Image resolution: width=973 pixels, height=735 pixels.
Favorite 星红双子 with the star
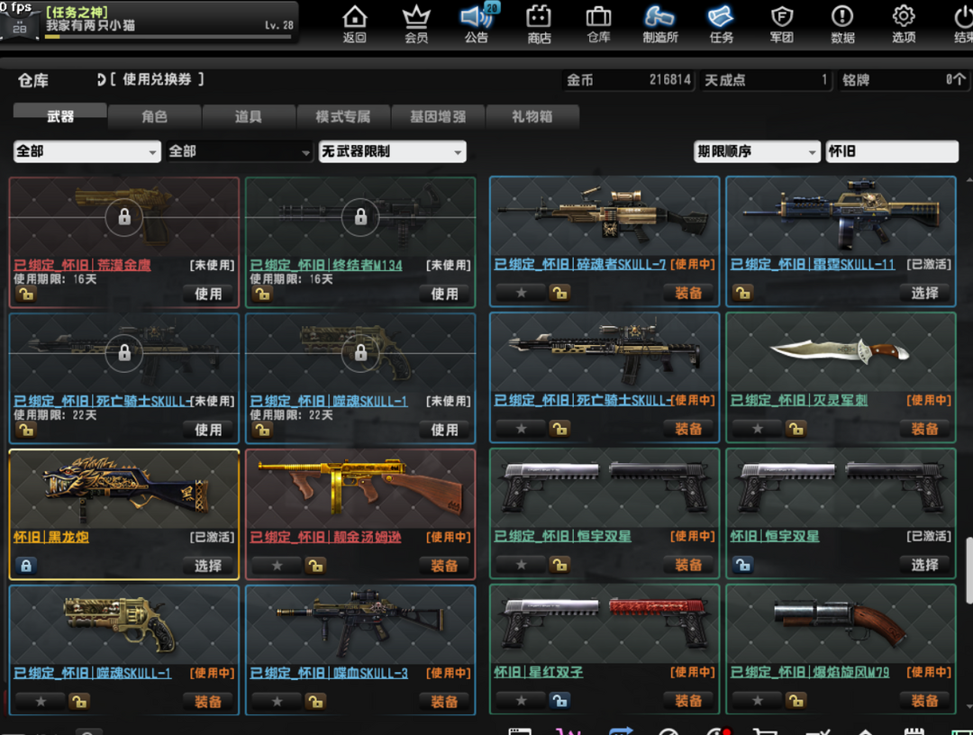pyautogui.click(x=522, y=700)
